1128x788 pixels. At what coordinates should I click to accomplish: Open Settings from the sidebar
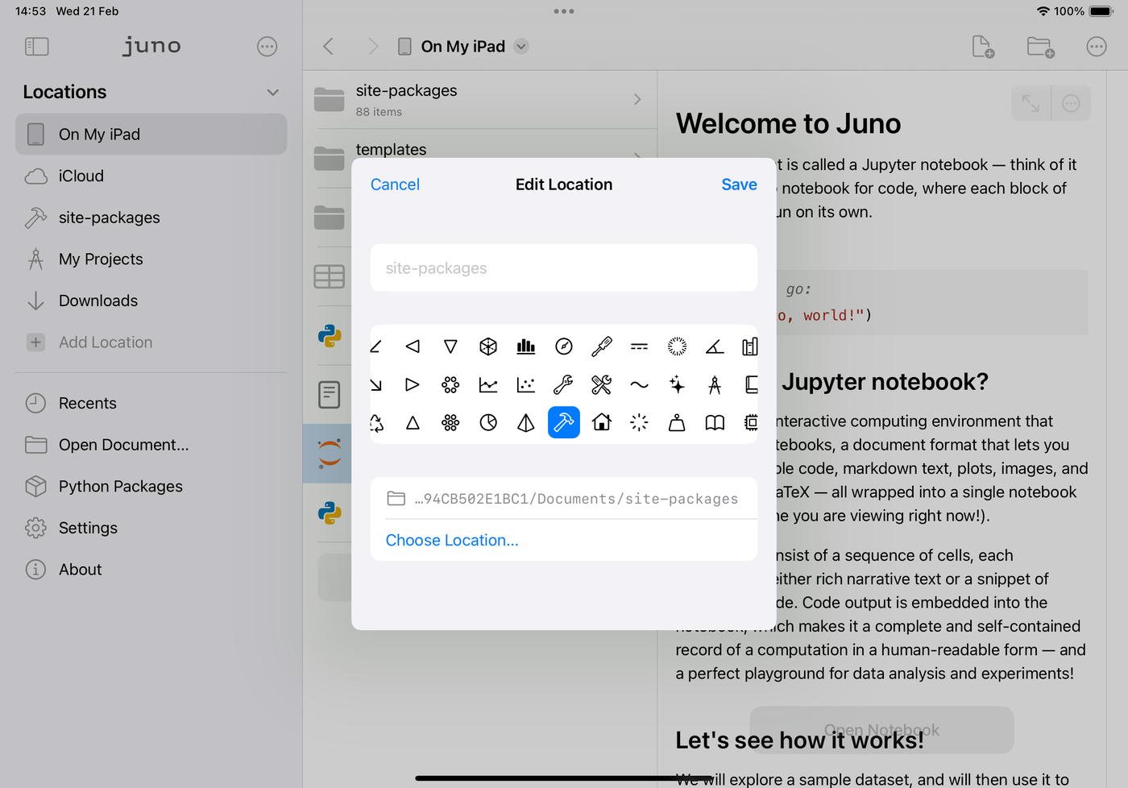point(88,528)
